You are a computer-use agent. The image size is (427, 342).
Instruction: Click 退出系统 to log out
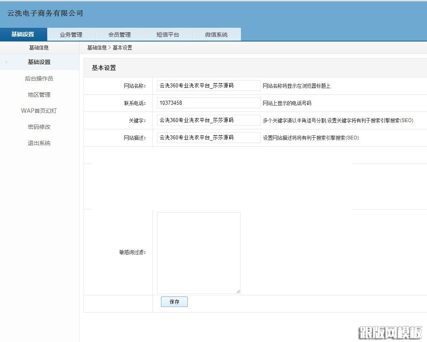pos(39,143)
